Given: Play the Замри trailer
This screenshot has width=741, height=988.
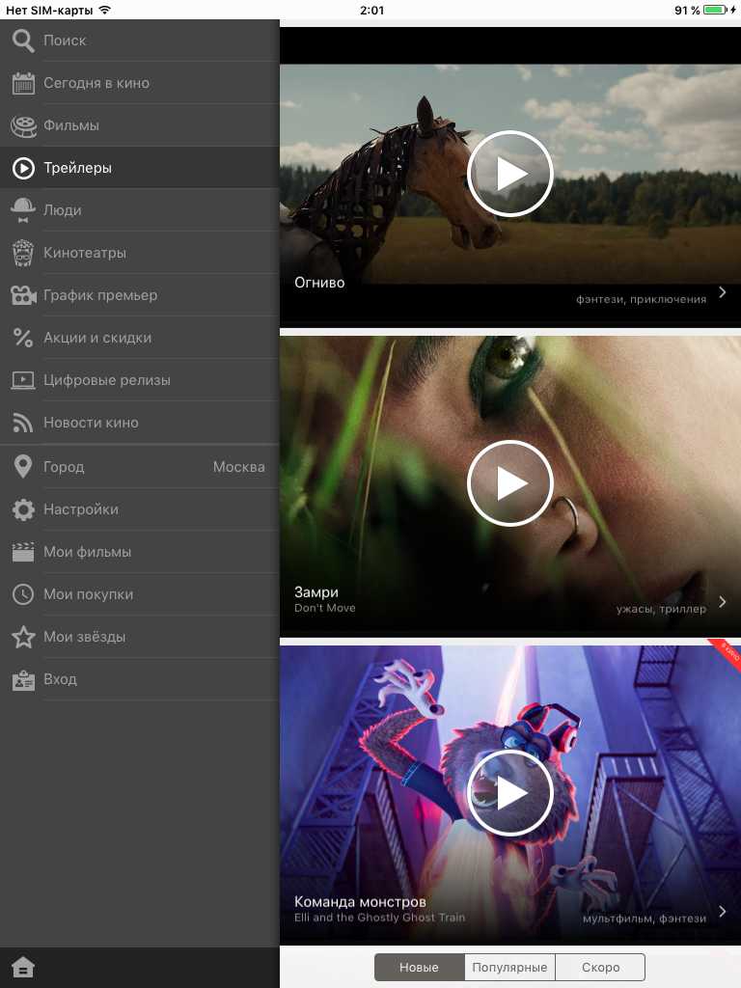Looking at the screenshot, I should coord(509,483).
